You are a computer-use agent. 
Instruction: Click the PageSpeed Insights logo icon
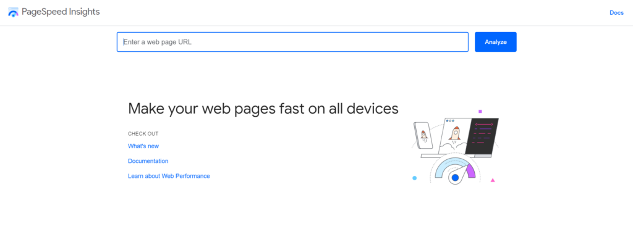(x=14, y=12)
